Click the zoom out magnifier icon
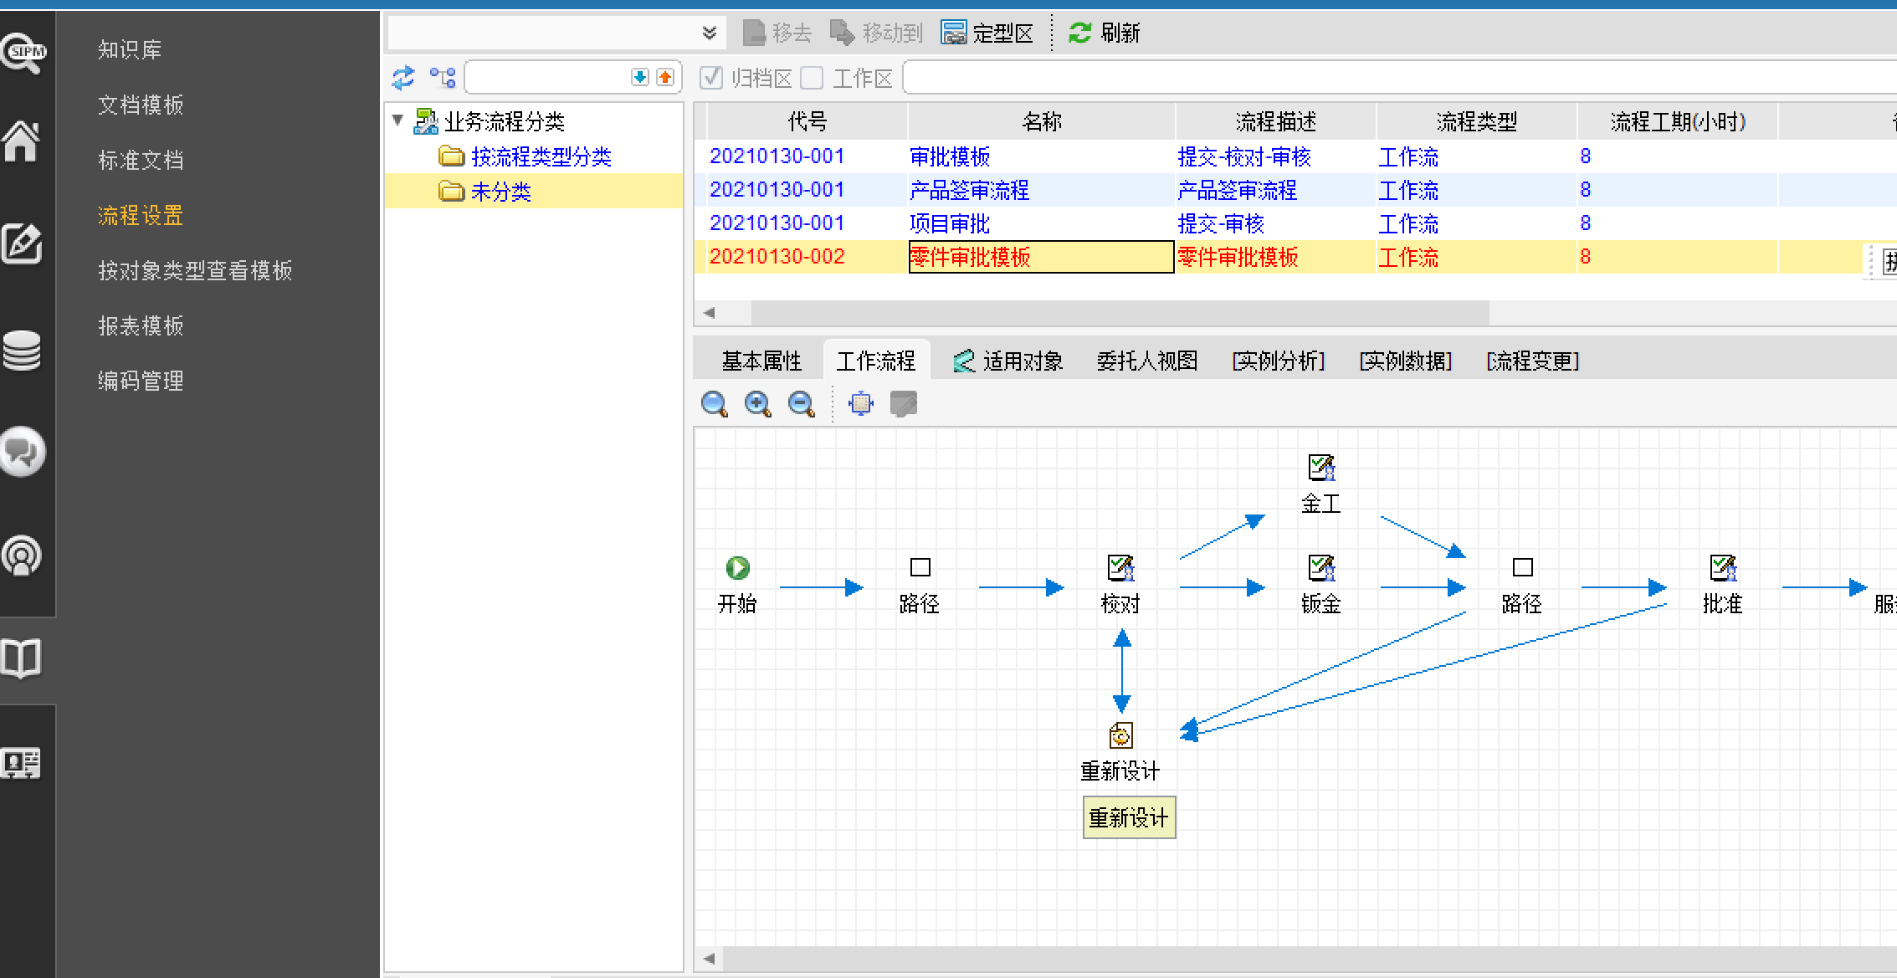The height and width of the screenshot is (978, 1897). pos(802,404)
